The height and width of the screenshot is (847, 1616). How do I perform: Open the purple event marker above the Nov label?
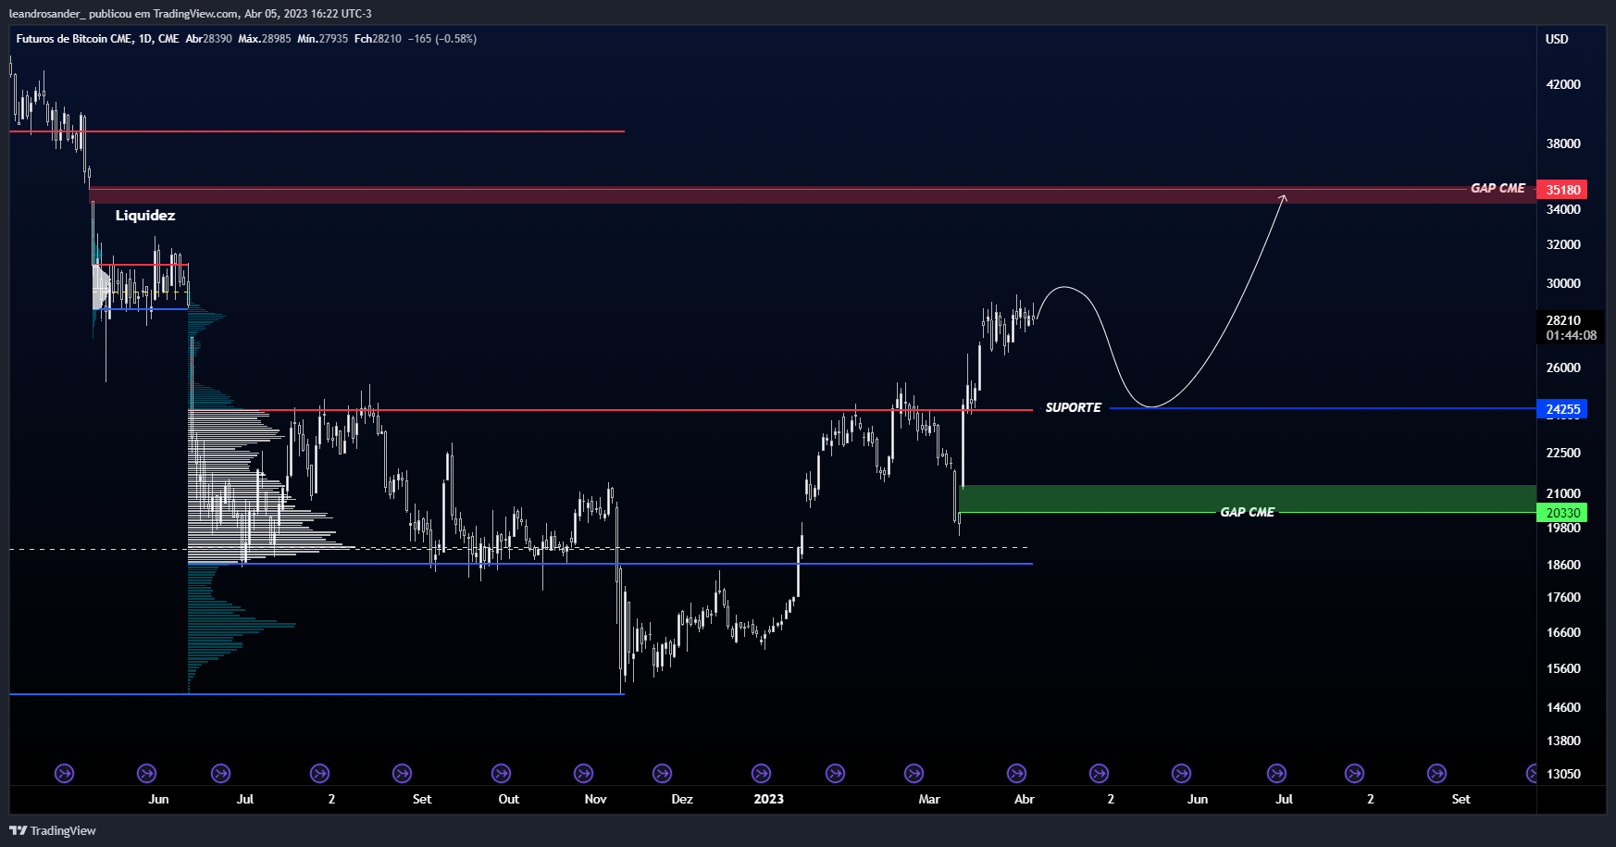click(583, 773)
